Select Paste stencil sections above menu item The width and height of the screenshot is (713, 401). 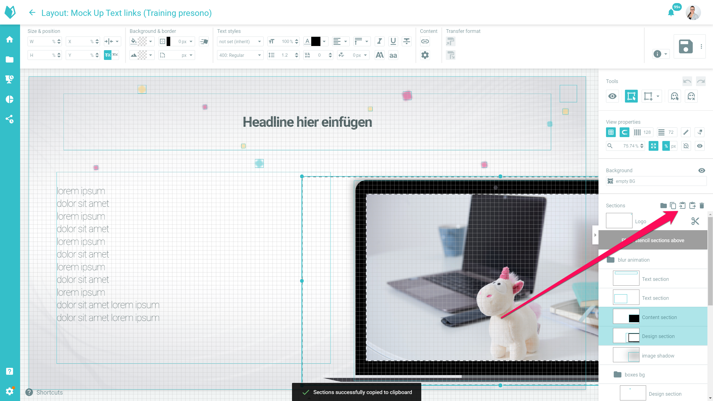coord(653,240)
